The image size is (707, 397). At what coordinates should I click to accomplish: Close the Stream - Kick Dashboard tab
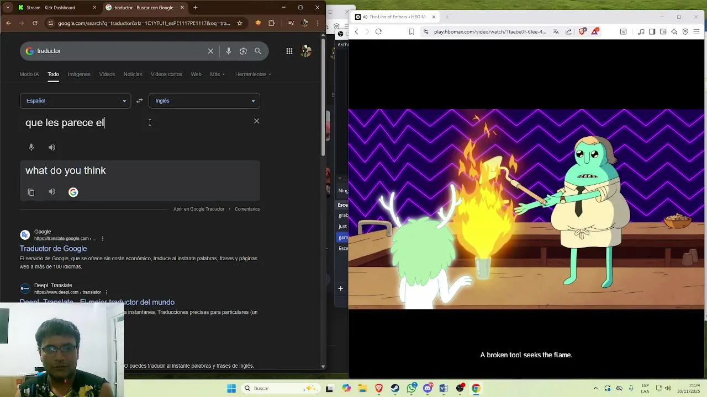pos(94,8)
